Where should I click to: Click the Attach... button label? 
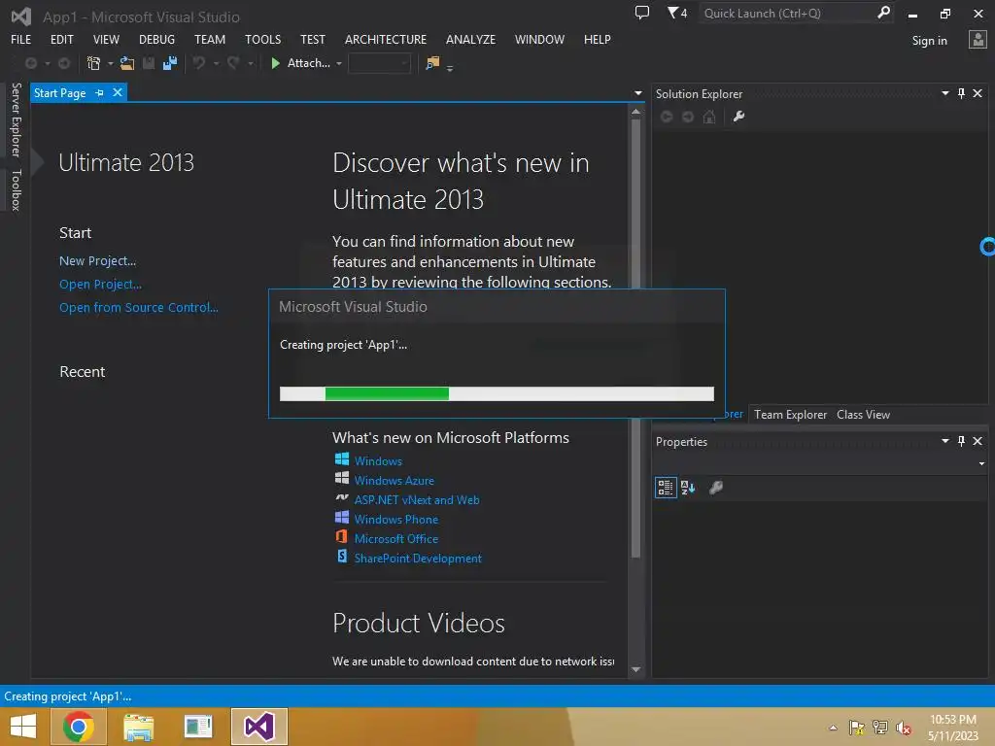tap(308, 63)
